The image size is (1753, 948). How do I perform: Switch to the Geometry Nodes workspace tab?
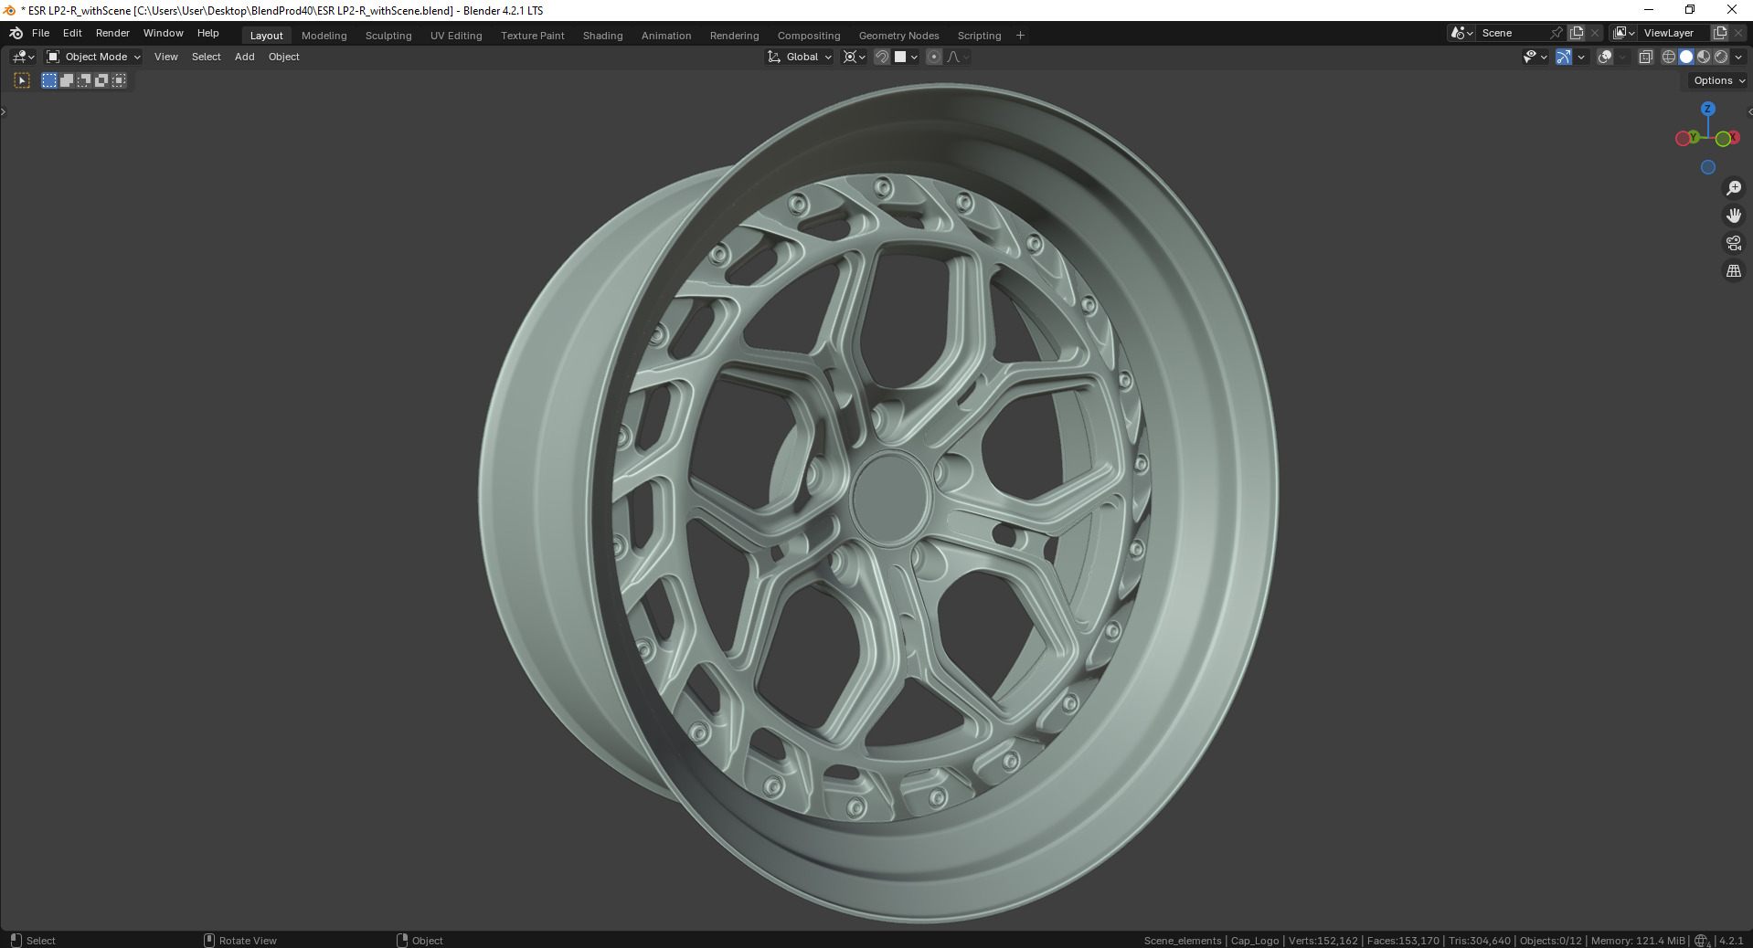pos(898,36)
